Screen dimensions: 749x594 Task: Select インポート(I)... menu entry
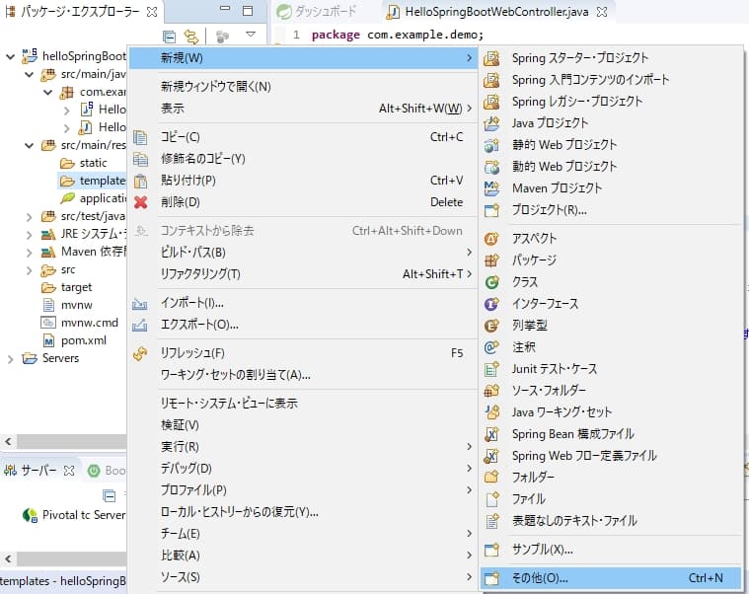[303, 303]
